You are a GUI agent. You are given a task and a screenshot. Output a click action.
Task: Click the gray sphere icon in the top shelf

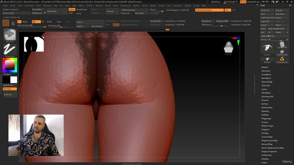click(13, 23)
